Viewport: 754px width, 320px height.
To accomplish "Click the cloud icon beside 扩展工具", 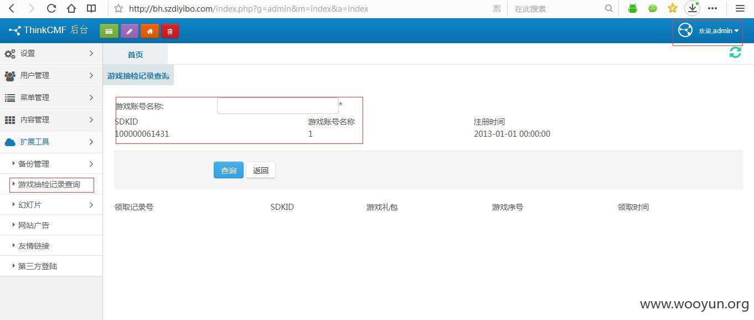I will [x=10, y=142].
